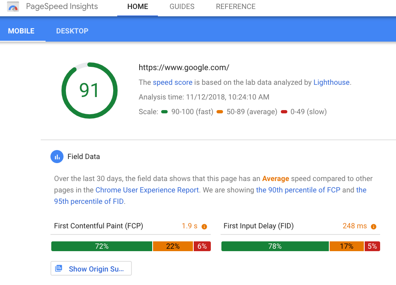Click the green 72% FCP bar segment
Viewport: 396px width, 285px height.
(102, 246)
